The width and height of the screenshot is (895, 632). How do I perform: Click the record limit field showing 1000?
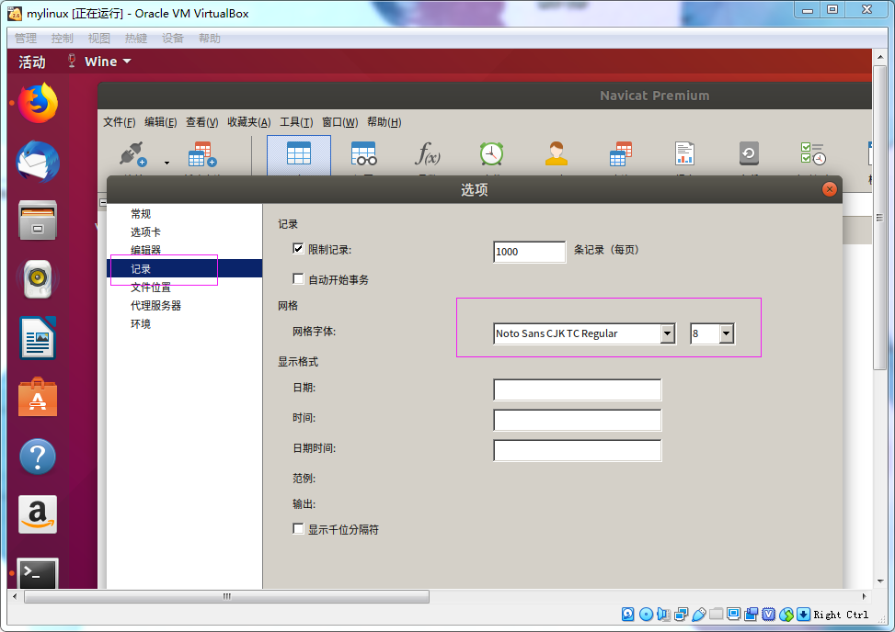pos(529,252)
